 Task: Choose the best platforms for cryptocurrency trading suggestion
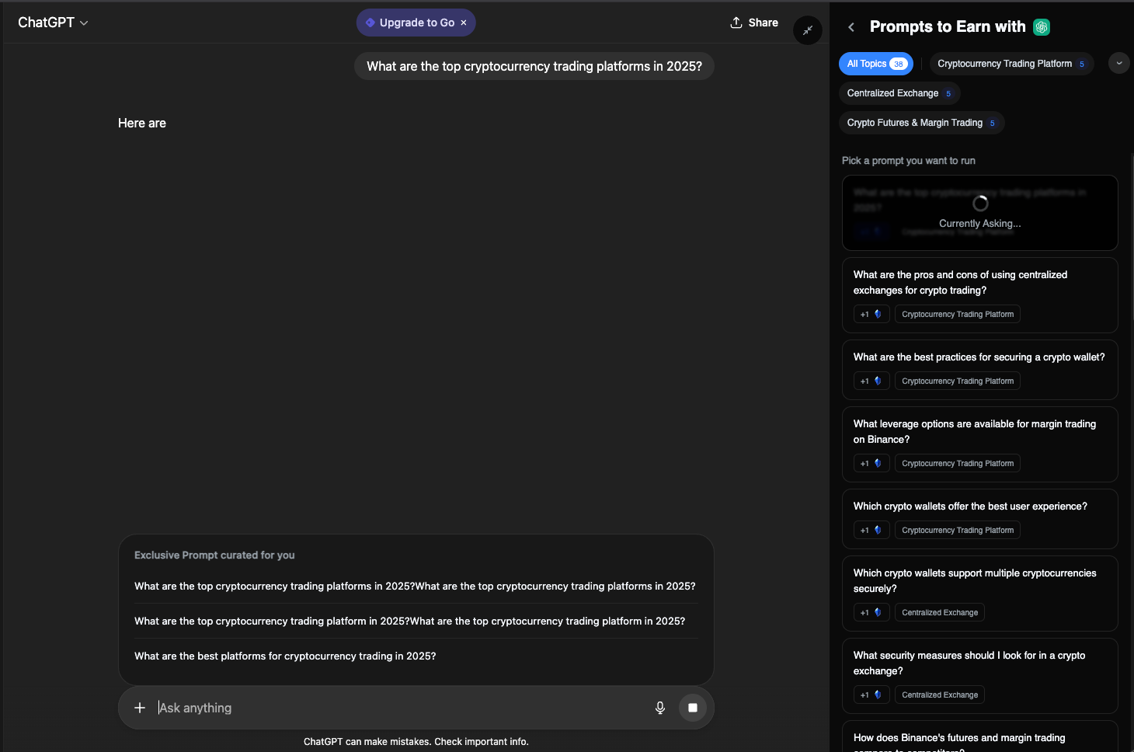[285, 656]
